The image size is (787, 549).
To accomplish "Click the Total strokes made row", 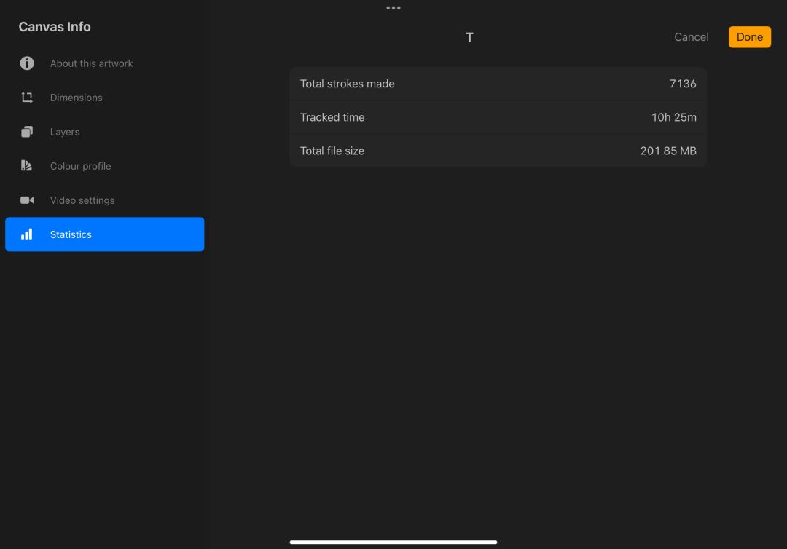I will [x=498, y=84].
